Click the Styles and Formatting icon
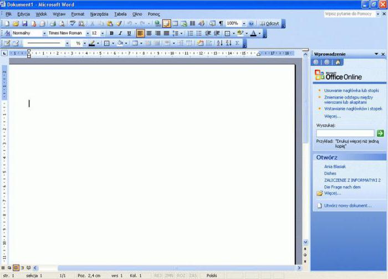 (7, 33)
